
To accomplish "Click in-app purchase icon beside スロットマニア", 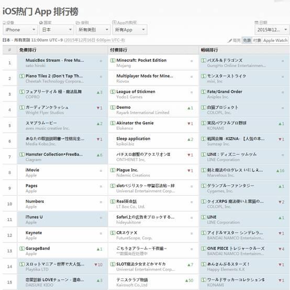I will pyautogui.click(x=22, y=264).
